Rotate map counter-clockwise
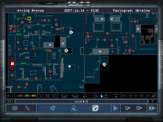 (64, 96)
